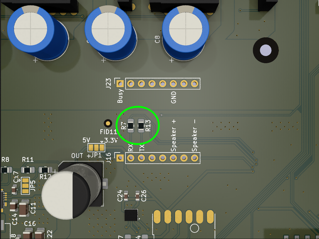Click the R7 resistor inside the green circle

pos(131,126)
